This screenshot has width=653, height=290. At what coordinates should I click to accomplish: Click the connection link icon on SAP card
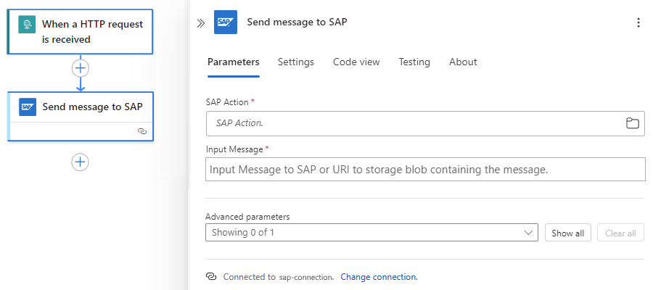[142, 131]
